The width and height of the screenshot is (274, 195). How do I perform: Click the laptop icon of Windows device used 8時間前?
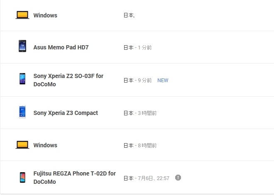click(22, 145)
